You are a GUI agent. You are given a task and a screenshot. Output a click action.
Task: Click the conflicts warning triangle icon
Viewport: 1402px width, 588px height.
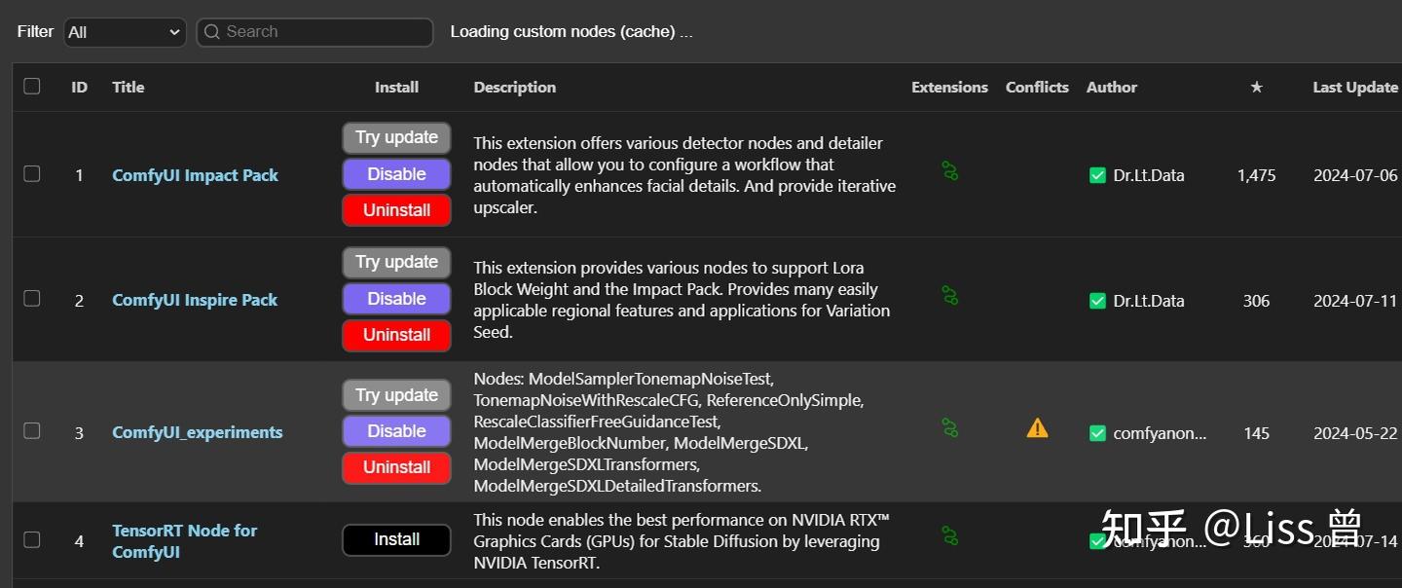coord(1037,428)
